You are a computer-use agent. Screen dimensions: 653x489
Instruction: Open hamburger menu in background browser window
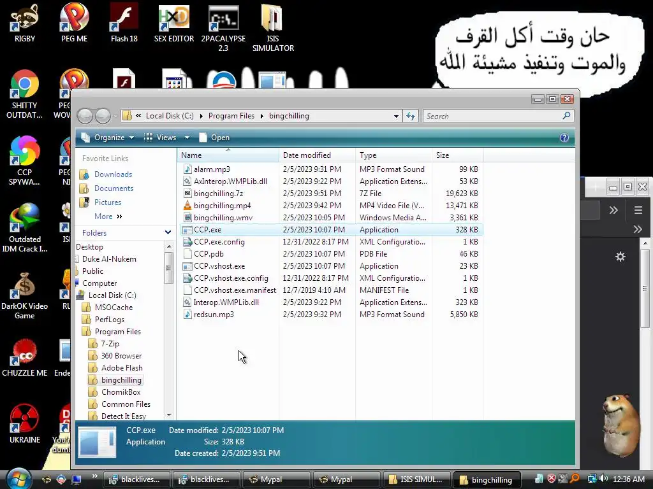638,210
